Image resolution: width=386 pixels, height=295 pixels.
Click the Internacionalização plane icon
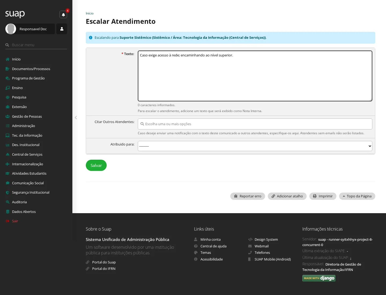(8, 164)
